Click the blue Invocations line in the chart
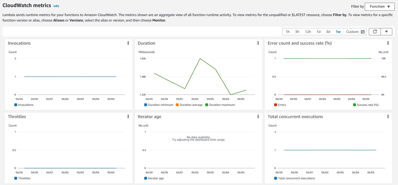This screenshot has width=398, height=185. [x=70, y=77]
